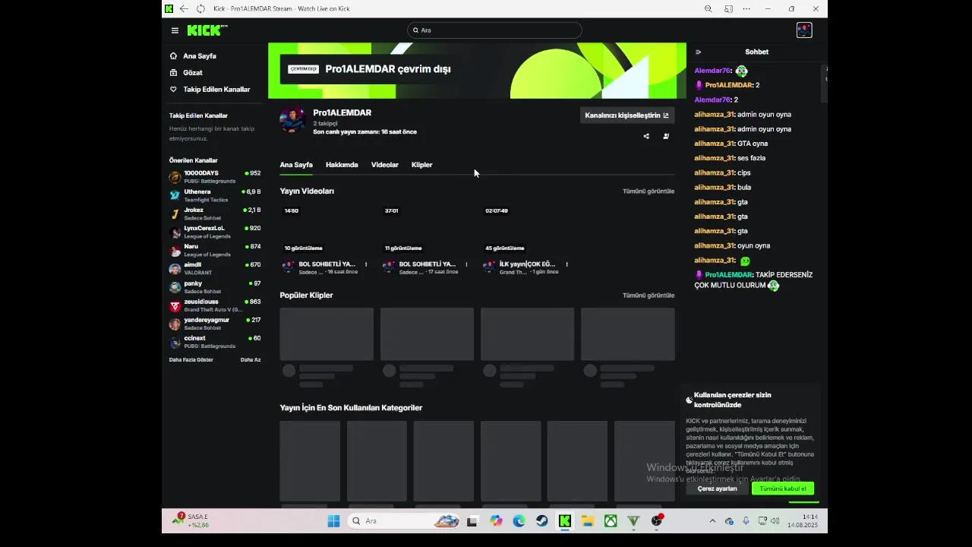The height and width of the screenshot is (547, 972).
Task: Open Çerez ayarları cookie settings
Action: point(717,489)
